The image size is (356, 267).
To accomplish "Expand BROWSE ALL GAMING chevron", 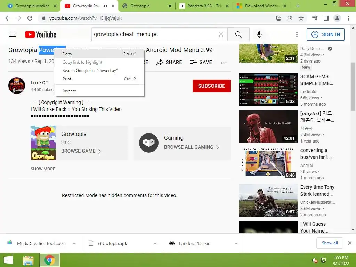I will 218,147.
